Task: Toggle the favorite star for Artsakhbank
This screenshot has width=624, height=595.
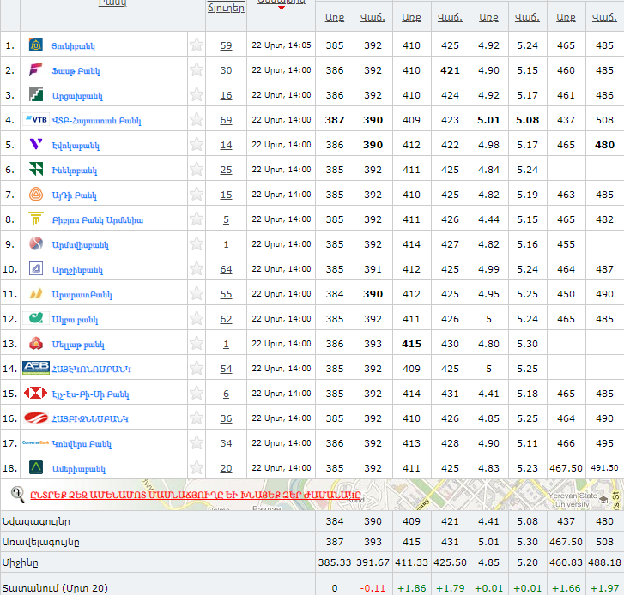Action: click(x=197, y=94)
